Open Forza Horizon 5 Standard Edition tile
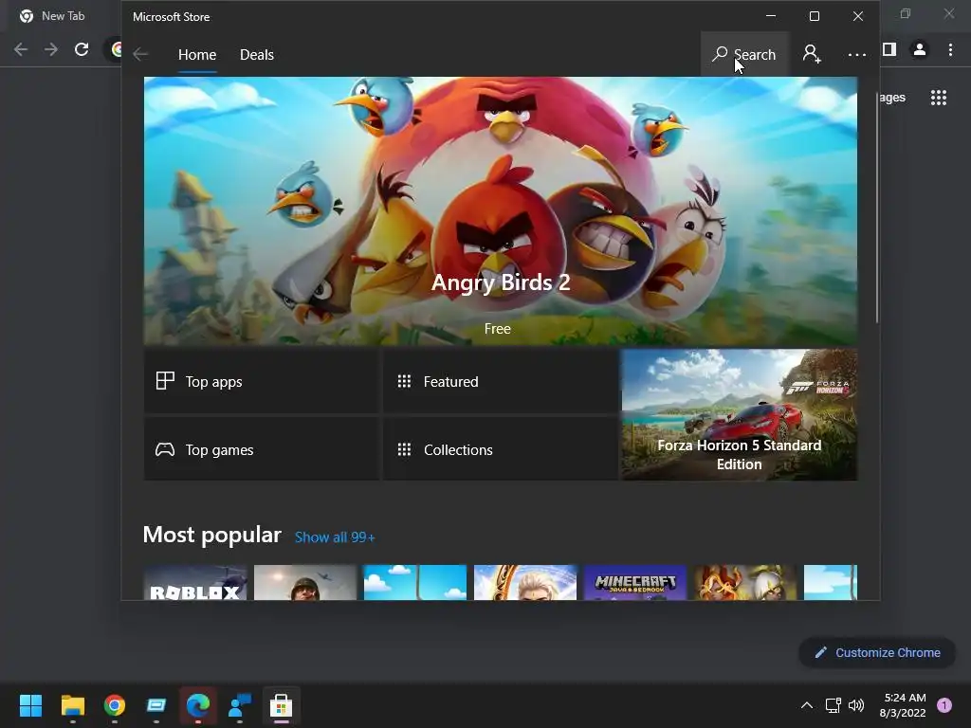Screen dimensions: 971x728 tap(740, 415)
